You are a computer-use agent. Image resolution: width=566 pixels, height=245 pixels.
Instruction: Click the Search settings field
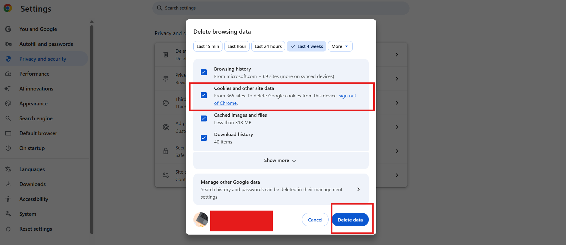pyautogui.click(x=280, y=8)
